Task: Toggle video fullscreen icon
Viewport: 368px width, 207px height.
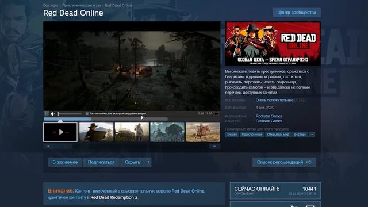Action: (x=216, y=114)
